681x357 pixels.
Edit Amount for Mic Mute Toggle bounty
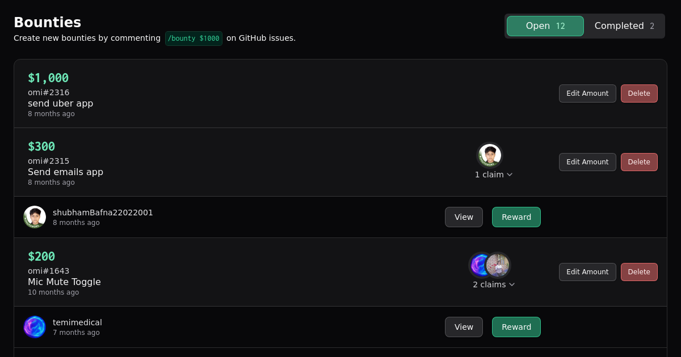click(587, 272)
